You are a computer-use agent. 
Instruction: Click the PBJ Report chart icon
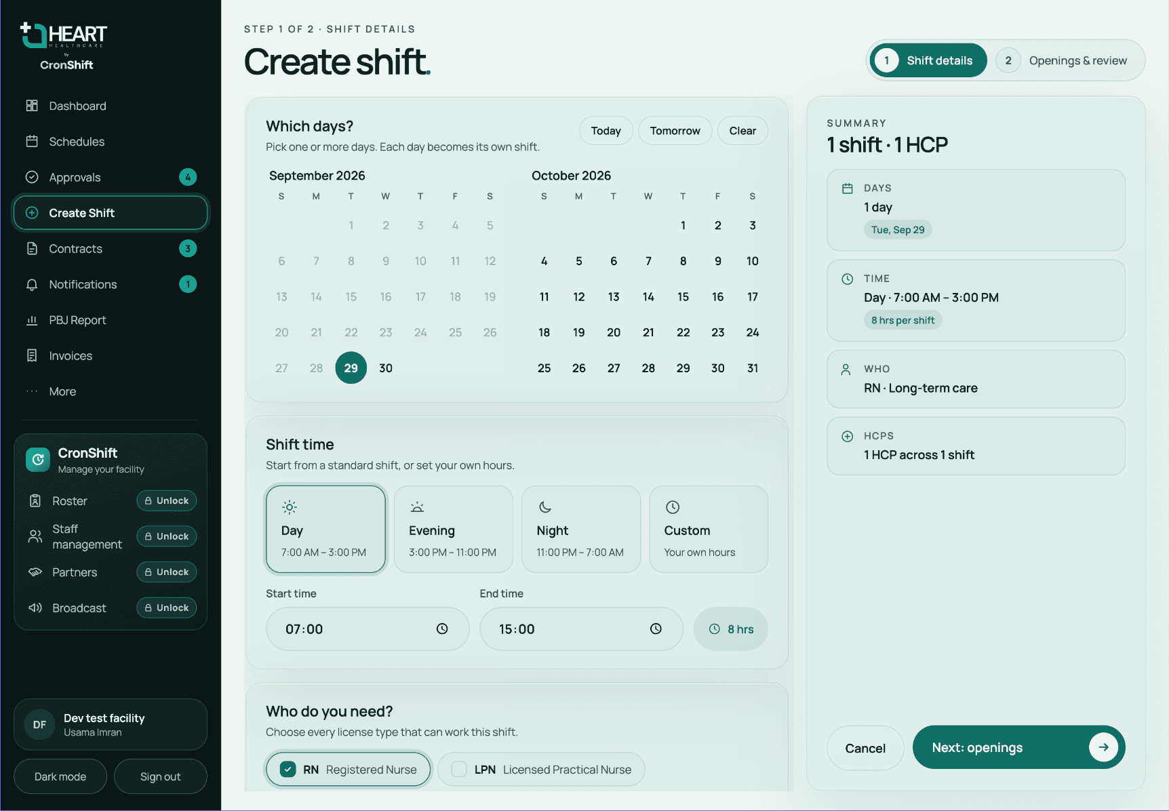click(32, 320)
